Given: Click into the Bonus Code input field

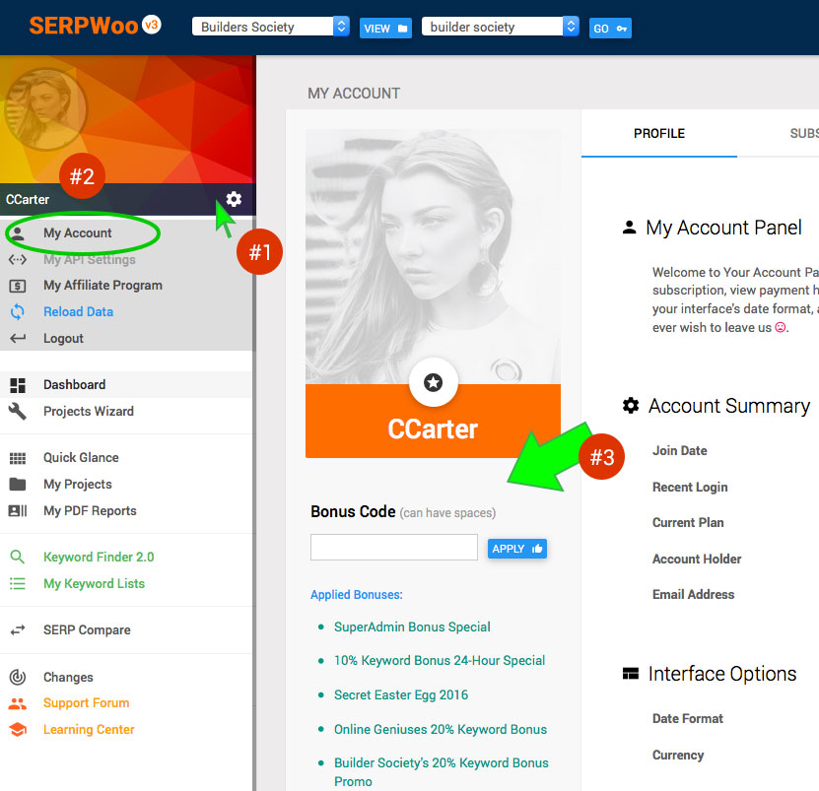Looking at the screenshot, I should click(x=394, y=547).
